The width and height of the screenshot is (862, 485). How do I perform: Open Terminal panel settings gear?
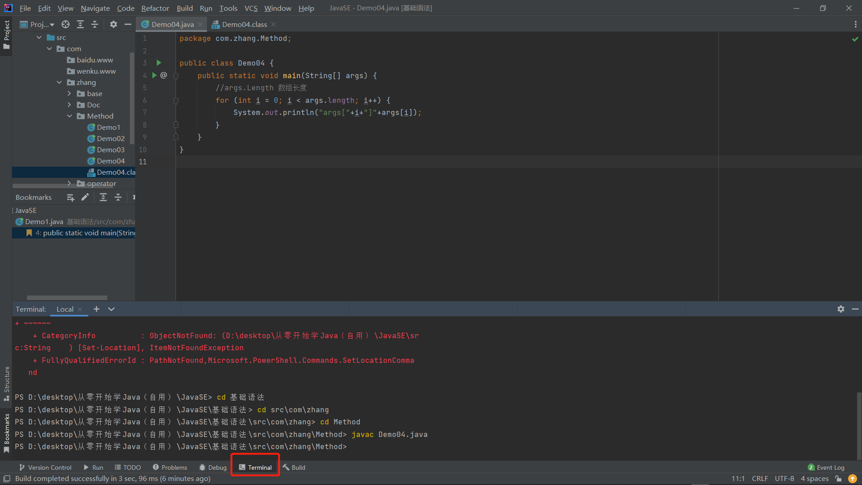[840, 309]
